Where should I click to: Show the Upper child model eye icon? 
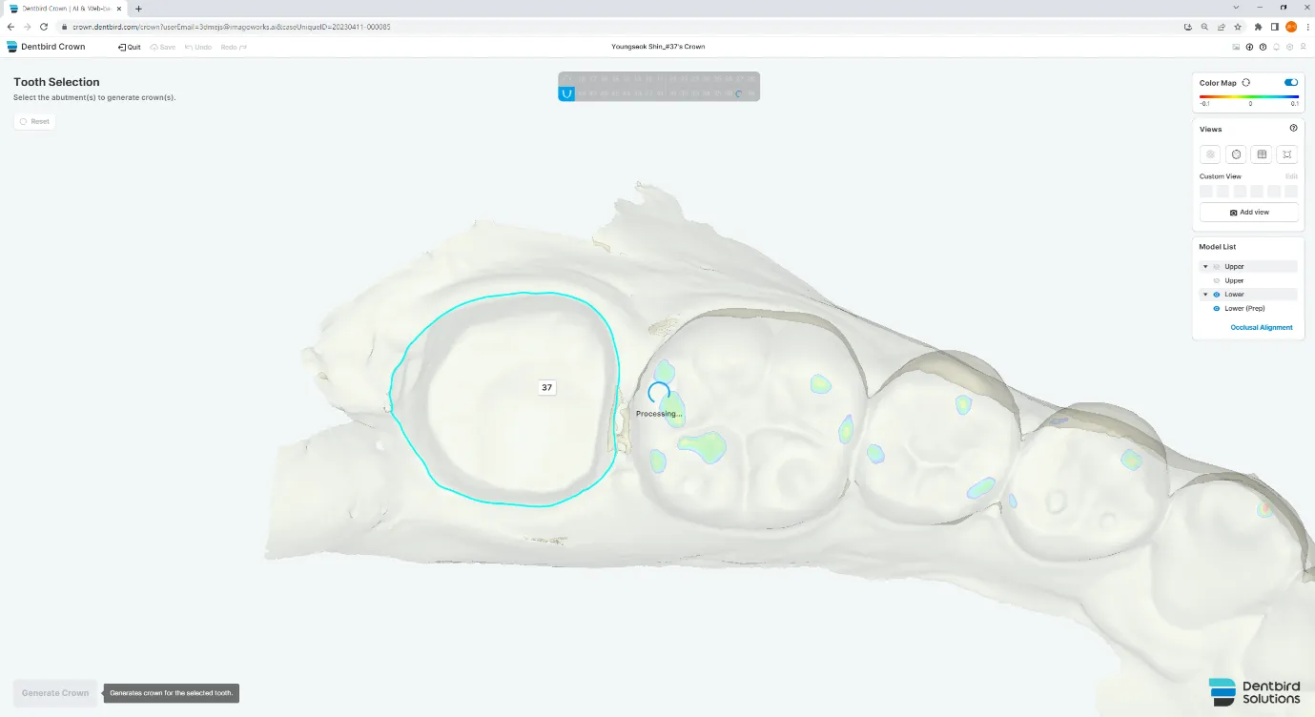tap(1217, 281)
